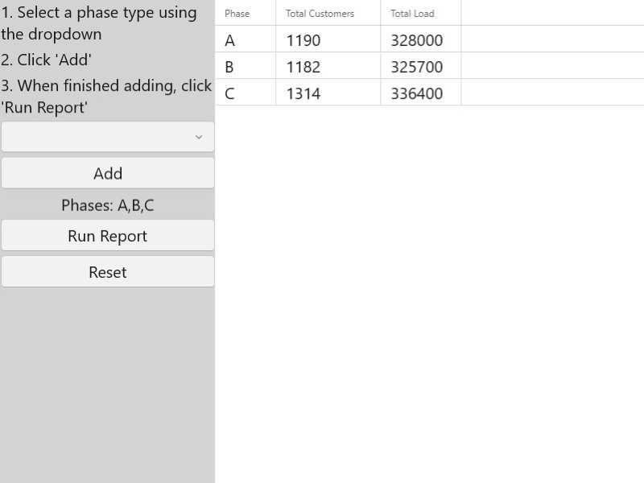The width and height of the screenshot is (644, 483).
Task: Click the customer count 1314 for Phase C
Action: (x=303, y=93)
